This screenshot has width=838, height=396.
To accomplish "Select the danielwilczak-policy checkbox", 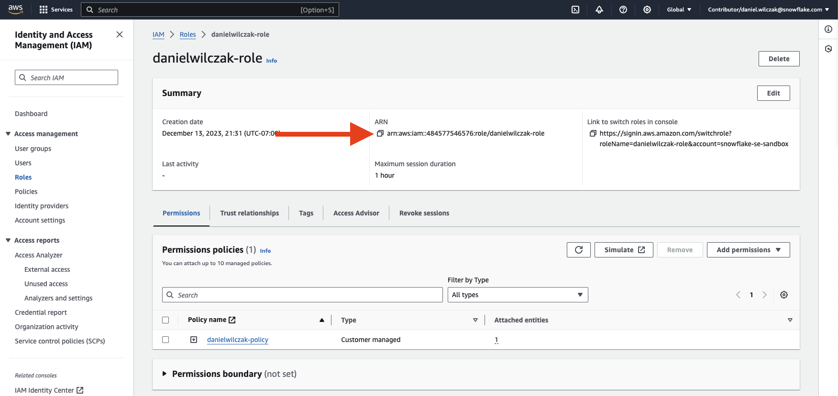I will [165, 340].
